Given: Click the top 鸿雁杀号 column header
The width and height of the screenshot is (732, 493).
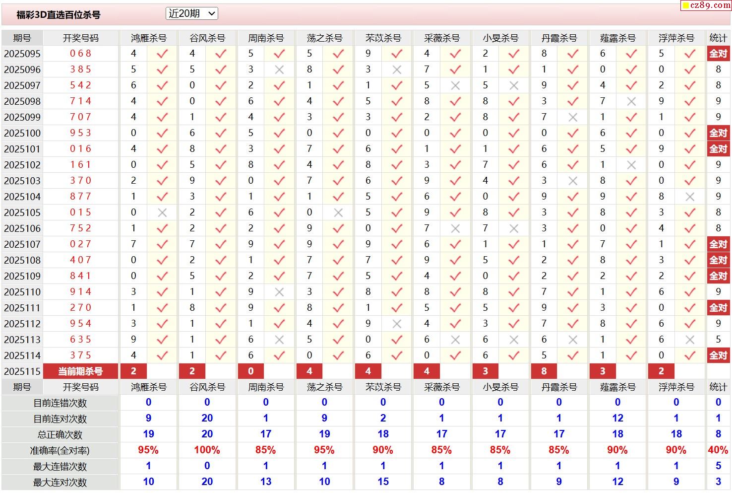Looking at the screenshot, I should (149, 38).
